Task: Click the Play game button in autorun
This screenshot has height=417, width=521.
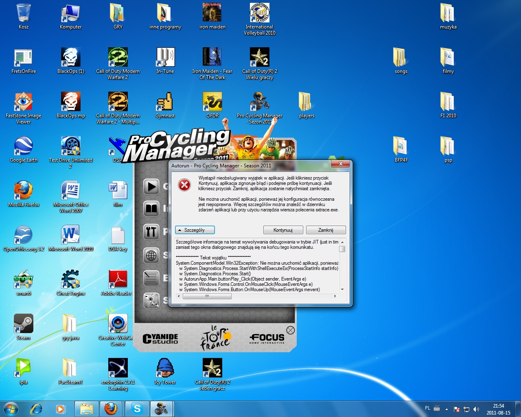Action: click(x=151, y=187)
